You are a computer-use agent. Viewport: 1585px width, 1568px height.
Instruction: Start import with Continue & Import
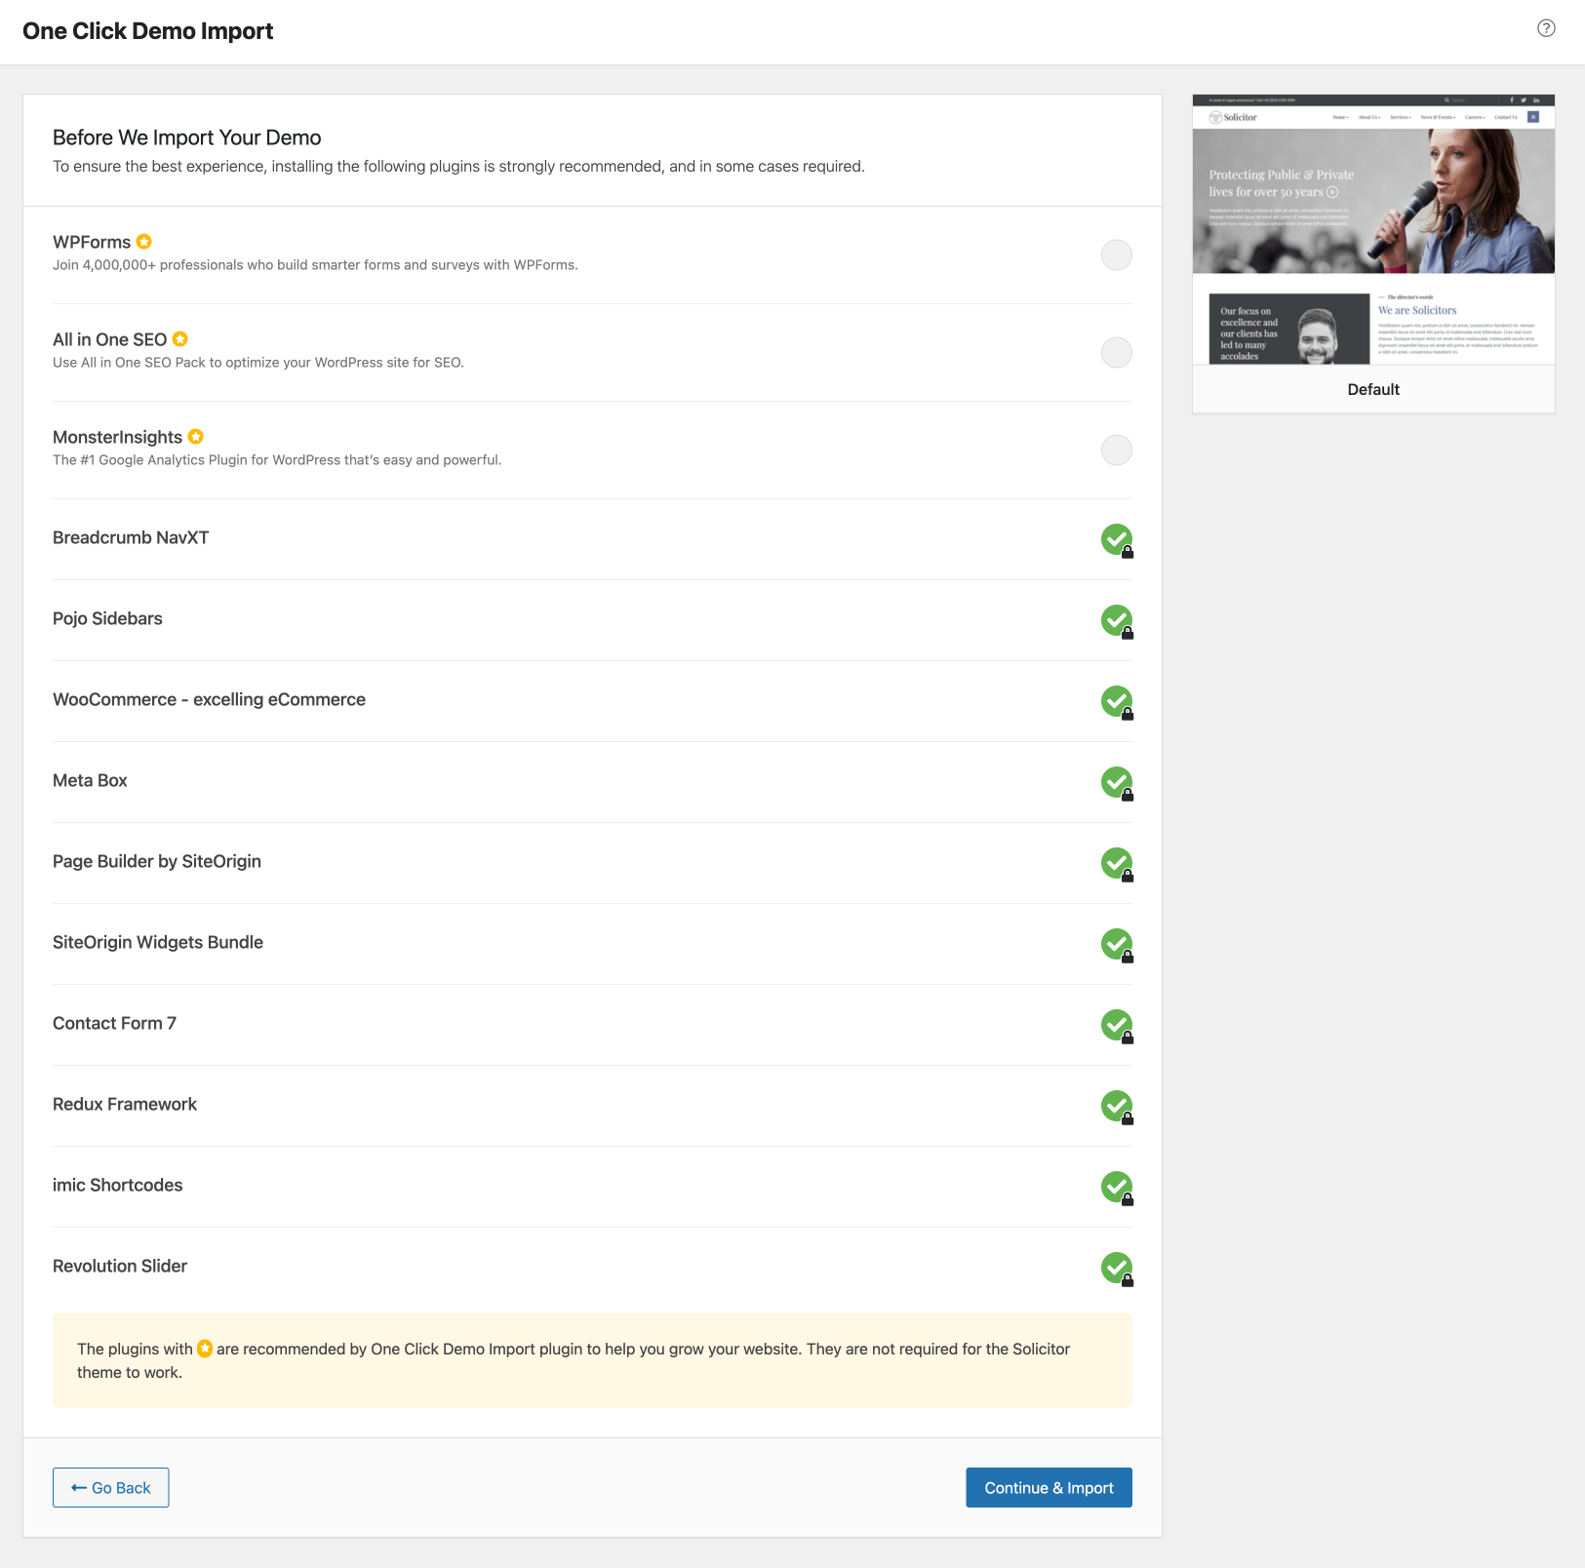(1049, 1487)
